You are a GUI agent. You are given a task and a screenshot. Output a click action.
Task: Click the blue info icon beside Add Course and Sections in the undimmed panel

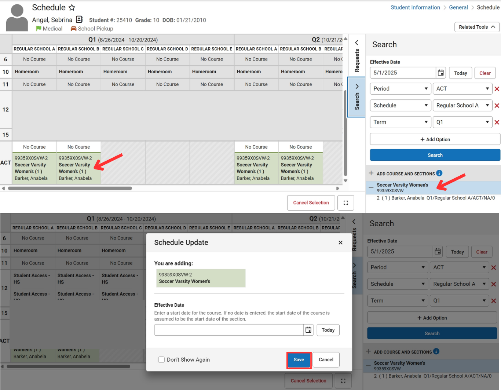[x=439, y=173]
